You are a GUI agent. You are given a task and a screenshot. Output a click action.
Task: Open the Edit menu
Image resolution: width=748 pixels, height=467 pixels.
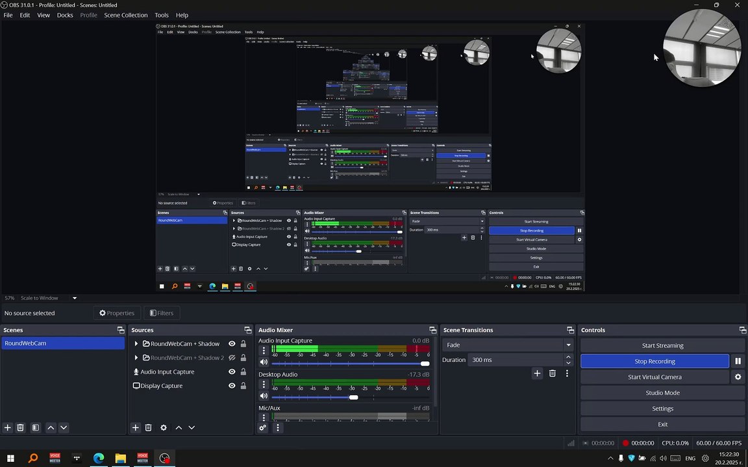pos(25,16)
